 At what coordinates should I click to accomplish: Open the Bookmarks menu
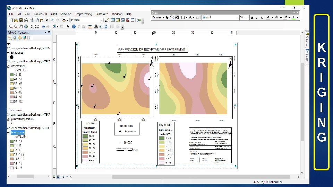coord(40,14)
